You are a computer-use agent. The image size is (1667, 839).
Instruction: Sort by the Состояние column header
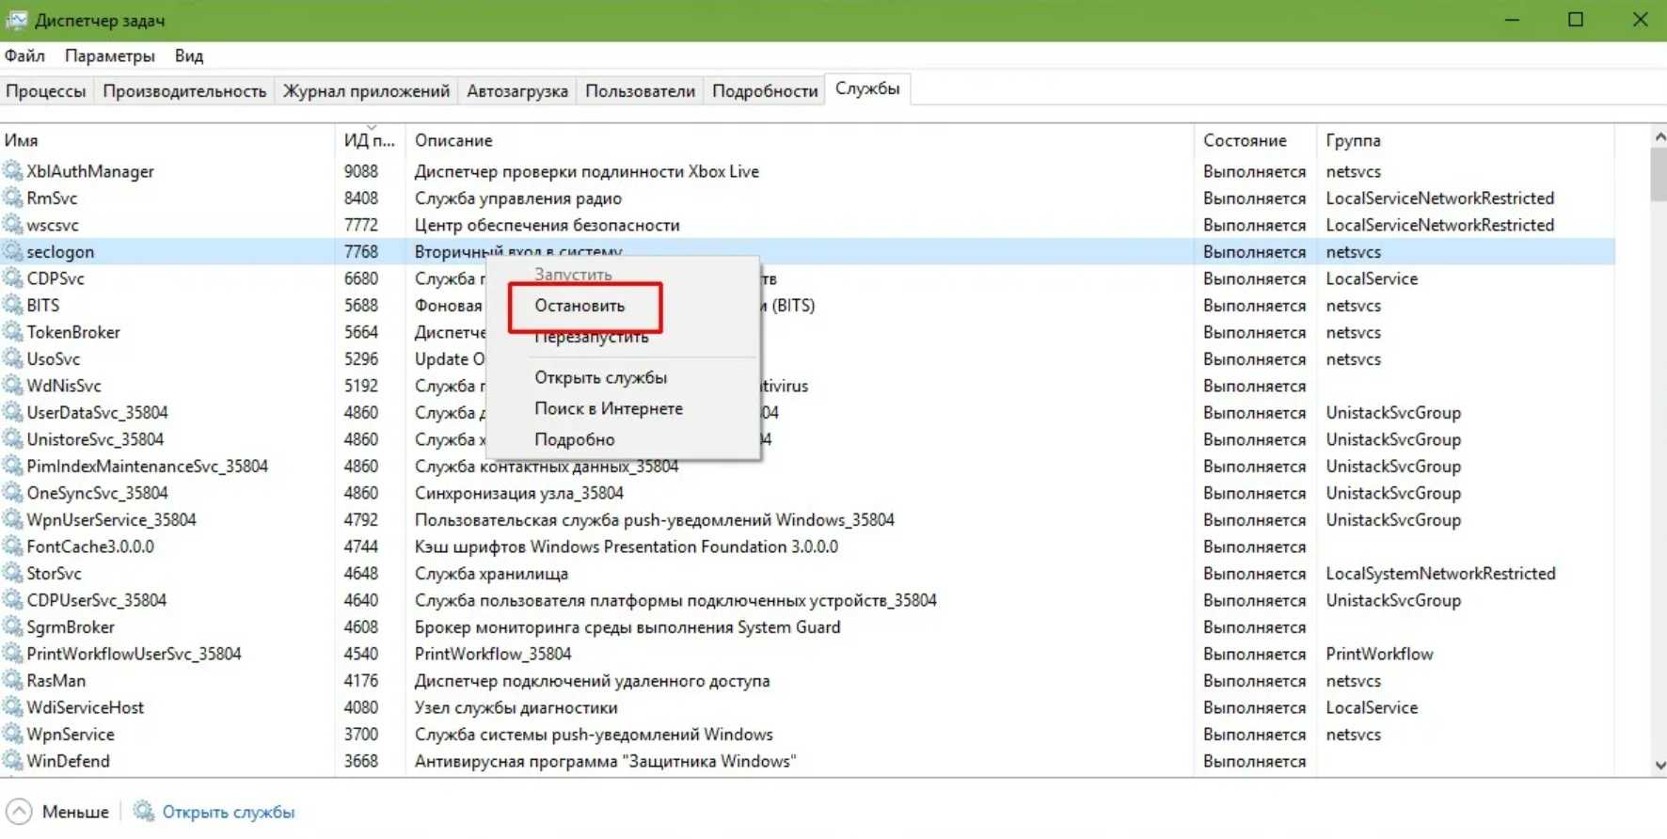point(1244,140)
